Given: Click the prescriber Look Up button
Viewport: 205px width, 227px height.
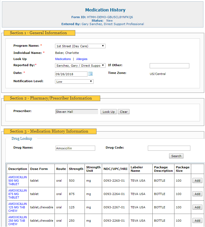Looking at the screenshot, I should 108,111.
